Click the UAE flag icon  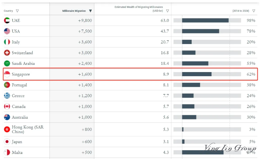point(7,20)
